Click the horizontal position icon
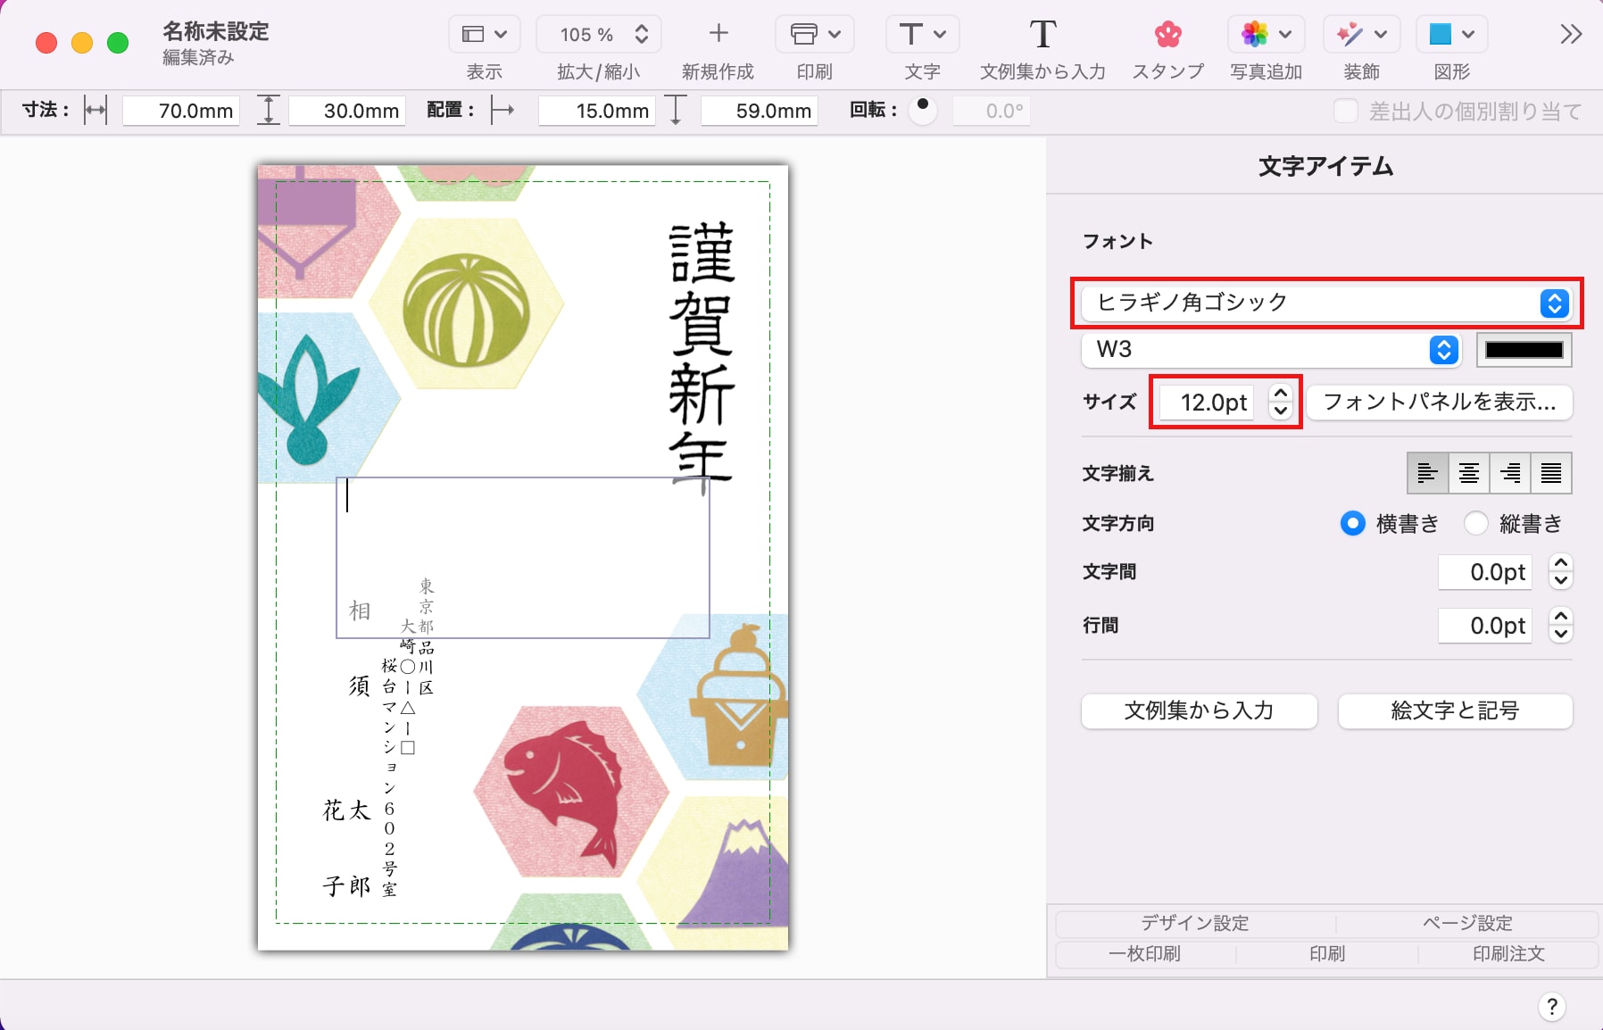The height and width of the screenshot is (1030, 1603). [502, 111]
